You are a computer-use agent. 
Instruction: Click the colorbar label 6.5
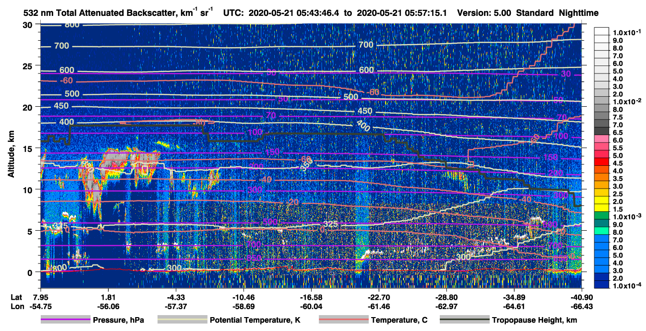click(x=619, y=133)
